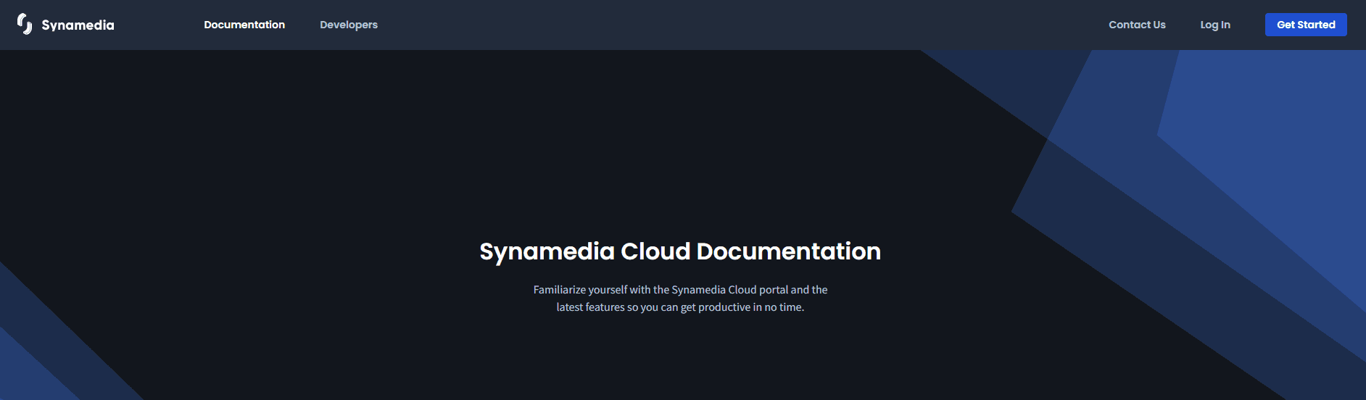Viewport: 1366px width, 400px height.
Task: Select the Synamedia Cloud Documentation heading
Action: [680, 251]
